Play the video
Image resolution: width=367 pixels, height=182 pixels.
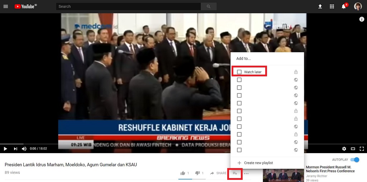pos(6,149)
